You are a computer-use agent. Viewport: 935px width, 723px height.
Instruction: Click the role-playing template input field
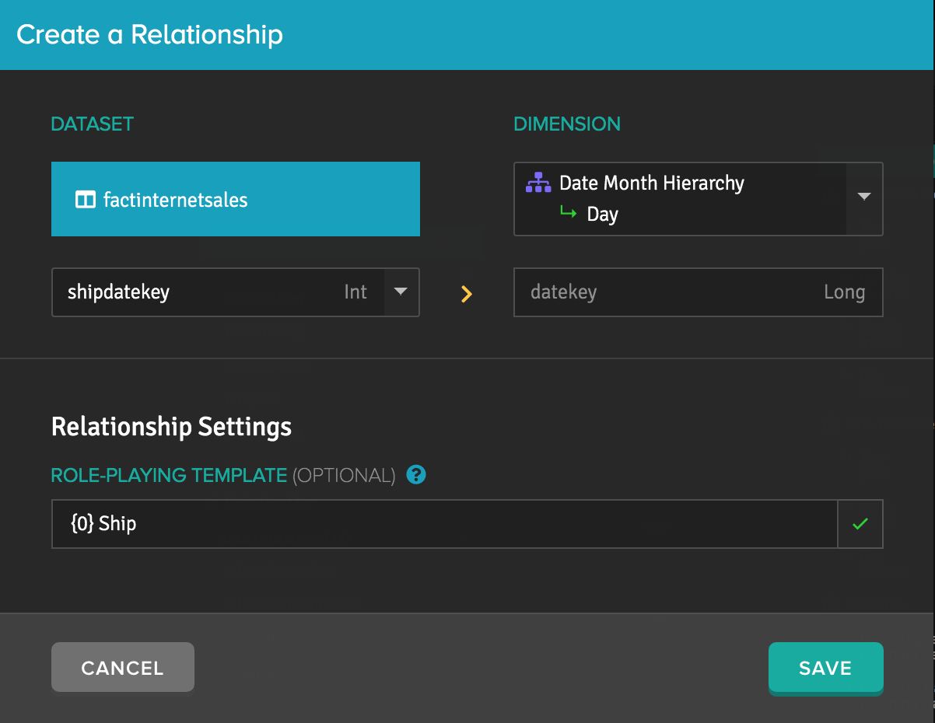444,524
